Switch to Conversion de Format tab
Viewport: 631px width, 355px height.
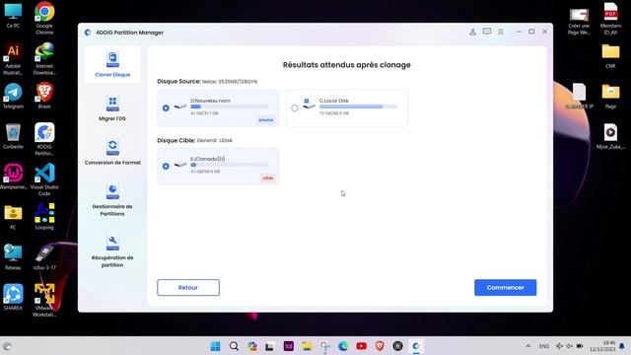[112, 152]
